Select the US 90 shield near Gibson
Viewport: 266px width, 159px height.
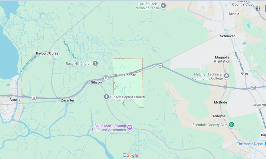[106, 78]
